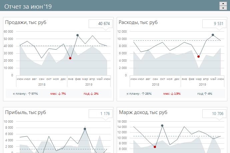Viewport: 230px width, 153px height.
Task: Select the value callout 40 674
Action: click(101, 24)
